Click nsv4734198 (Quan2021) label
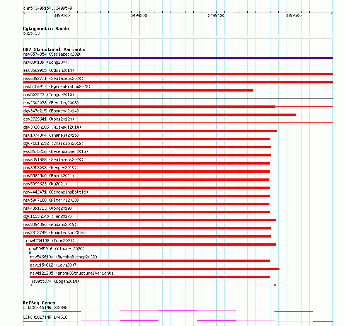 pyautogui.click(x=50, y=241)
